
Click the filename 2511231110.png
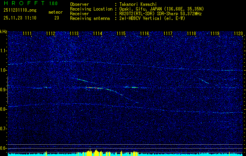pyautogui.click(x=20, y=11)
